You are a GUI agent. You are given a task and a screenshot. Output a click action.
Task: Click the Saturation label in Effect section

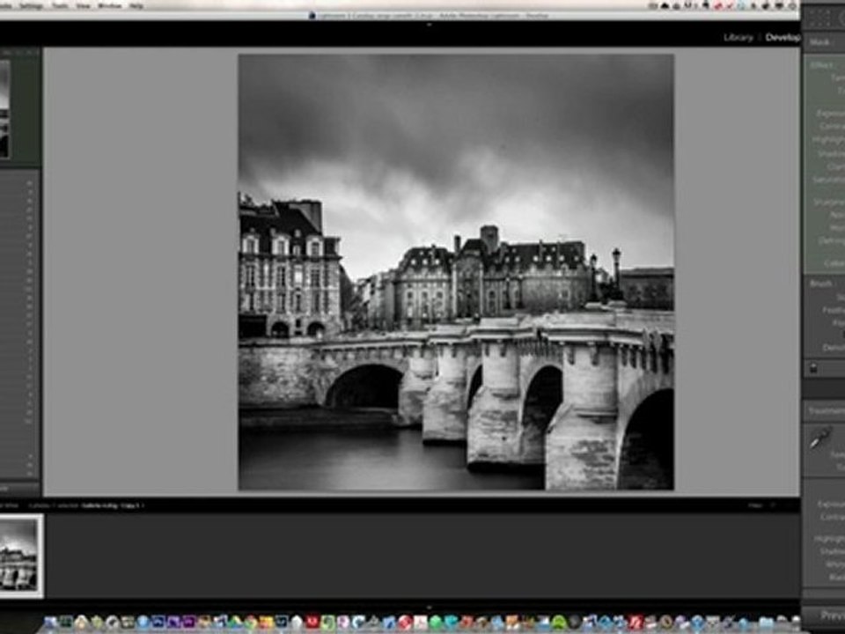click(x=829, y=180)
